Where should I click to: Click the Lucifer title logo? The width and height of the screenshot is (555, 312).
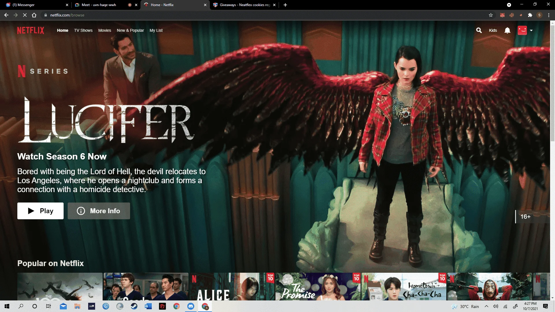(106, 120)
